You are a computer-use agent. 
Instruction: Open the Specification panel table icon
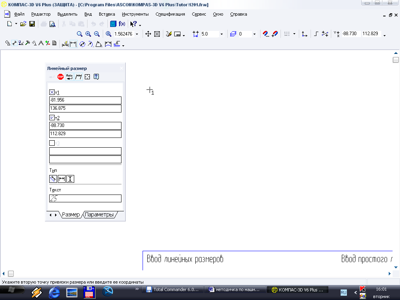point(54,43)
